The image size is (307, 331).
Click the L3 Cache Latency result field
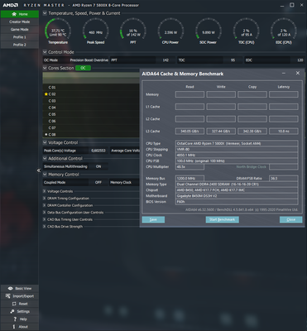[x=284, y=132]
